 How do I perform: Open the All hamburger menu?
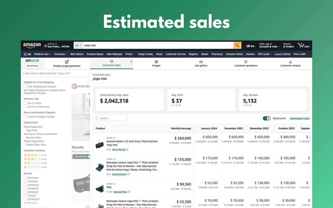[27, 54]
